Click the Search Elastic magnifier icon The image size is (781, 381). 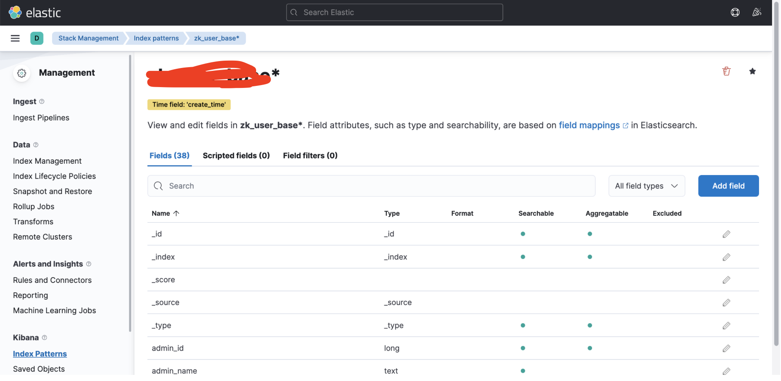[x=294, y=12]
